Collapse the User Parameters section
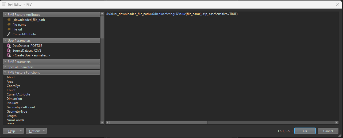 [x=5, y=41]
